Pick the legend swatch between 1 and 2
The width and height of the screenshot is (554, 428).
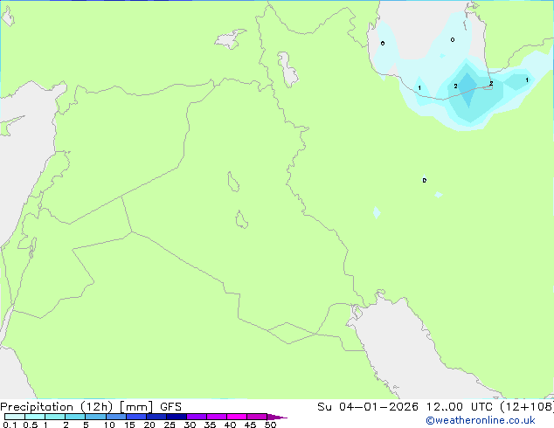pyautogui.click(x=55, y=417)
